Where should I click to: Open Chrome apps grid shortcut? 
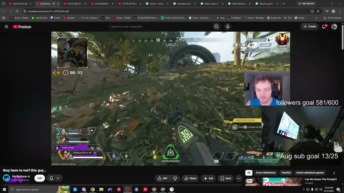[3, 18]
